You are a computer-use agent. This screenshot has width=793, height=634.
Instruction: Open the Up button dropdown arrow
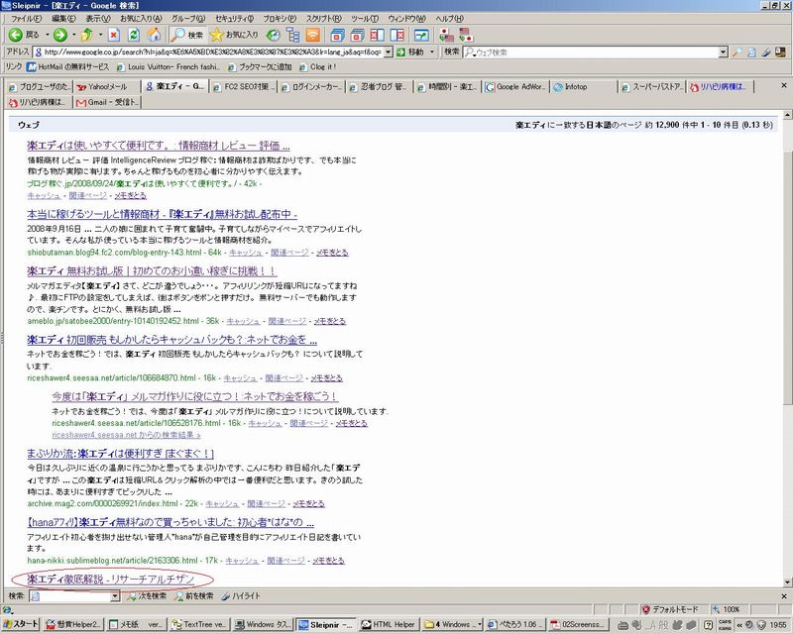click(x=100, y=35)
